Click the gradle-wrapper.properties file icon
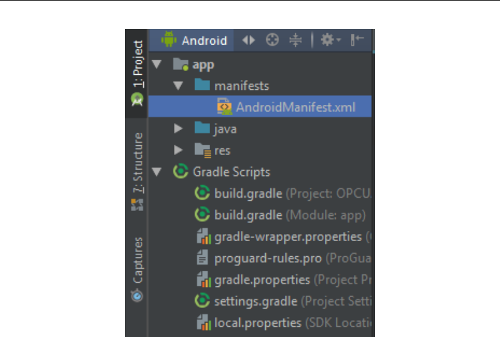The image size is (500, 337). coord(204,236)
